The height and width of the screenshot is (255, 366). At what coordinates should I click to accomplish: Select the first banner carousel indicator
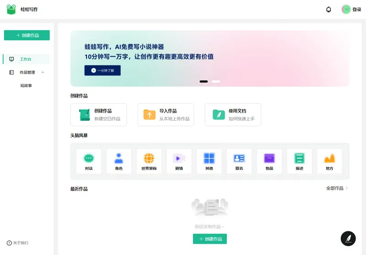tap(204, 81)
